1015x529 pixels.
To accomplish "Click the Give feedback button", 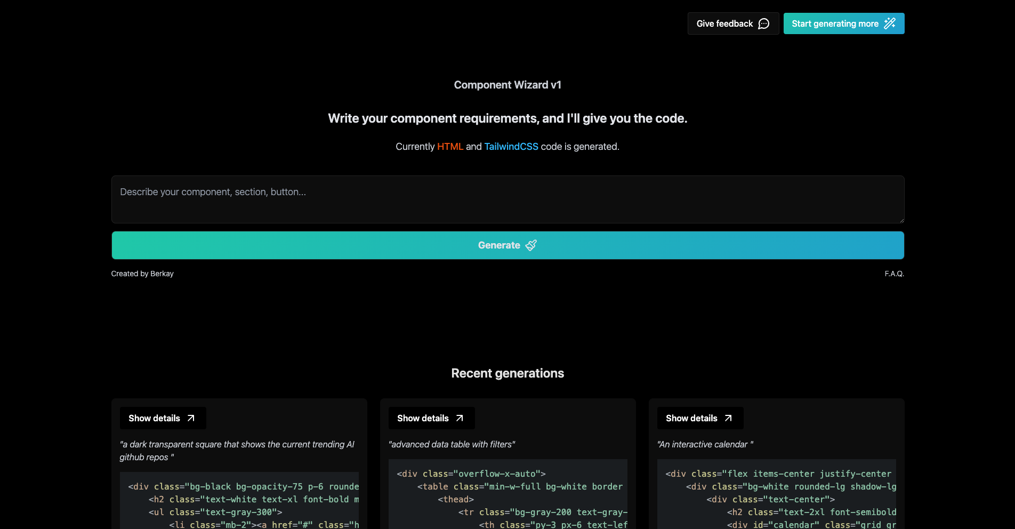I will (733, 23).
